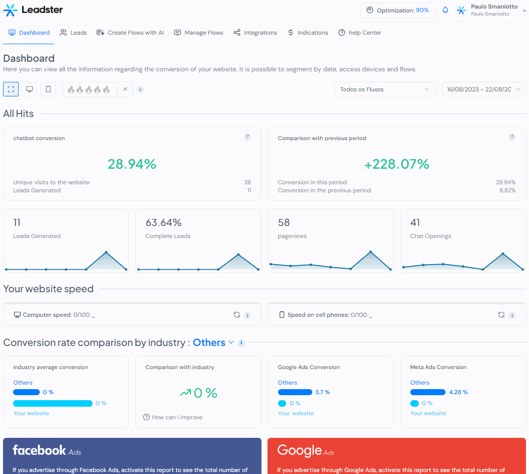
Task: Click the Leadster logo
Action: pyautogui.click(x=33, y=10)
